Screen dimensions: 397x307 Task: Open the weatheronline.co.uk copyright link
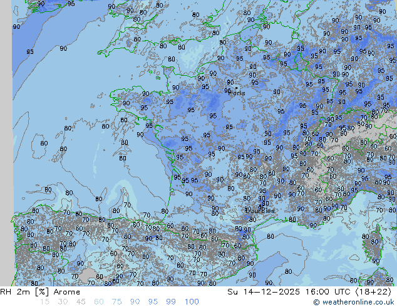pyautogui.click(x=354, y=302)
